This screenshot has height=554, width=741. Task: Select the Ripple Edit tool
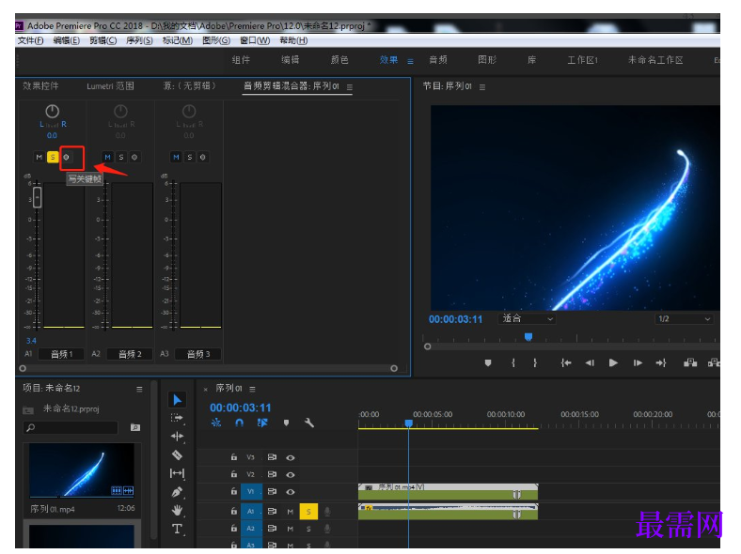click(177, 437)
